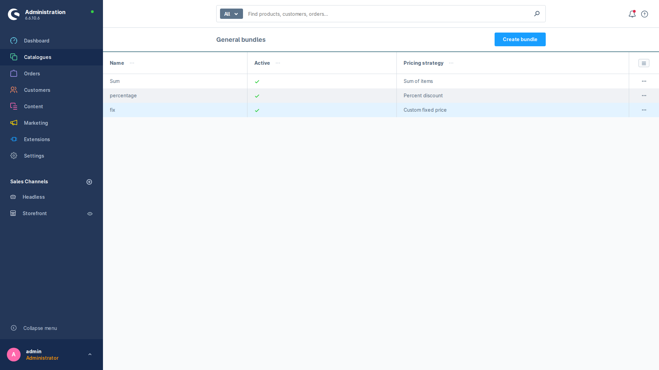Screen dimensions: 659x370
Task: Click the Create bundle button
Action: tap(520, 39)
